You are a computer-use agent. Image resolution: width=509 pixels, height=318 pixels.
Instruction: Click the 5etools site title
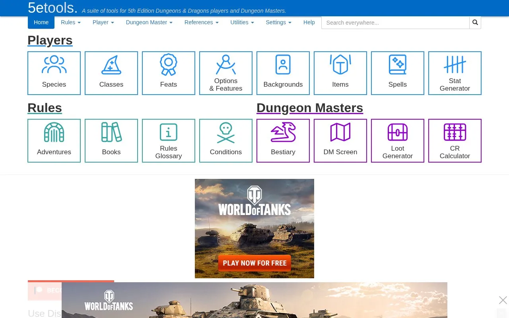click(53, 8)
